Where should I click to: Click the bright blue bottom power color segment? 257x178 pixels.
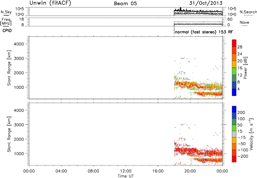(234, 92)
